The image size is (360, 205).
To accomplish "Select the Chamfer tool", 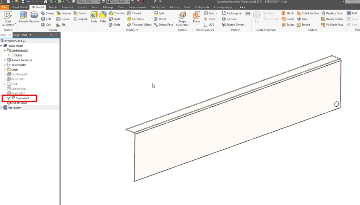I will (x=116, y=13).
